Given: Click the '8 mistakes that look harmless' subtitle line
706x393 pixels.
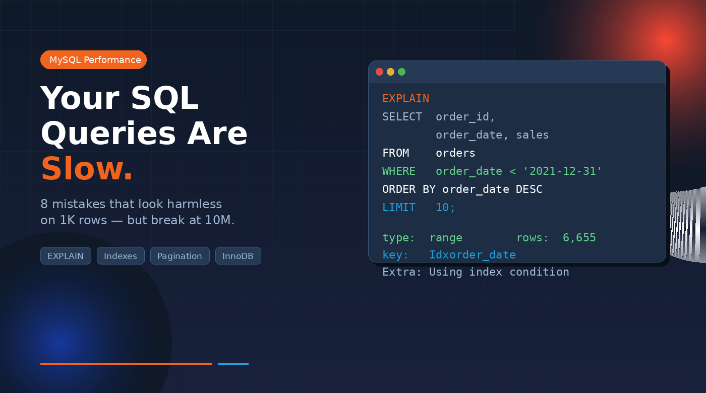Looking at the screenshot, I should click(x=131, y=204).
